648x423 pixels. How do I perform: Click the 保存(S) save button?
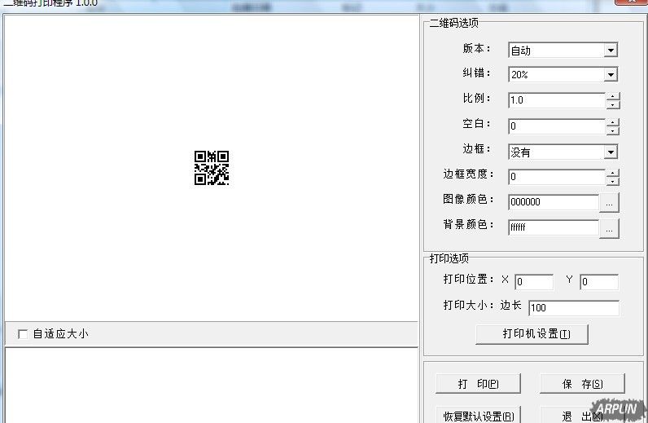(x=582, y=384)
